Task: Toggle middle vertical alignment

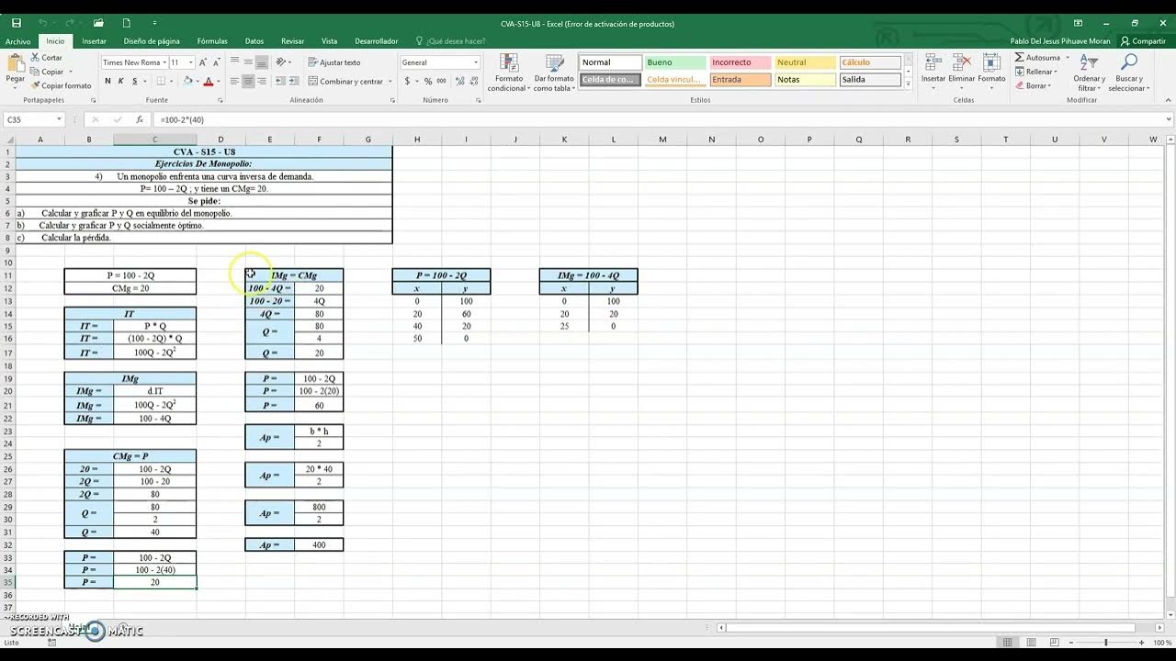Action: coord(248,62)
